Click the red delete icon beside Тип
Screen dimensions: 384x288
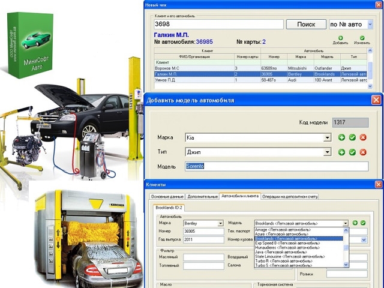[x=363, y=152]
